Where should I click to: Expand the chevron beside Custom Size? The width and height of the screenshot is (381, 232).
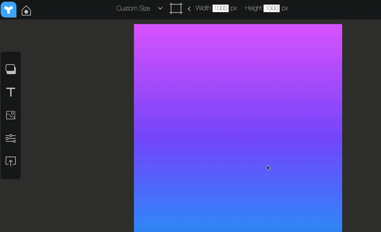[x=160, y=9]
